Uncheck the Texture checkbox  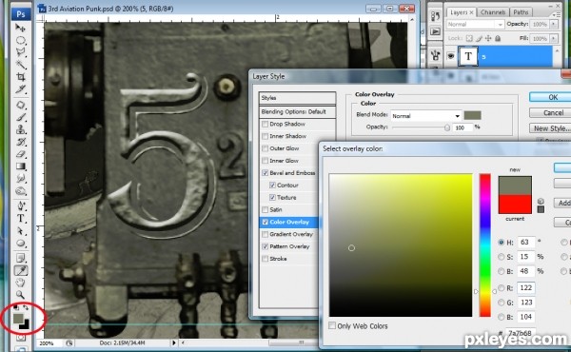(x=272, y=197)
